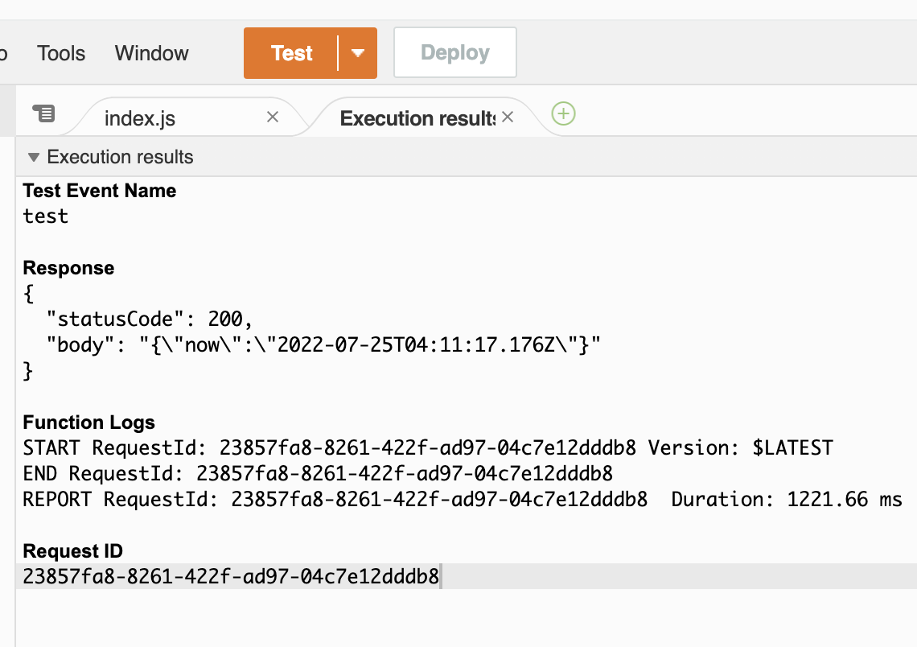Open the tab list icon
The image size is (917, 647).
[43, 113]
